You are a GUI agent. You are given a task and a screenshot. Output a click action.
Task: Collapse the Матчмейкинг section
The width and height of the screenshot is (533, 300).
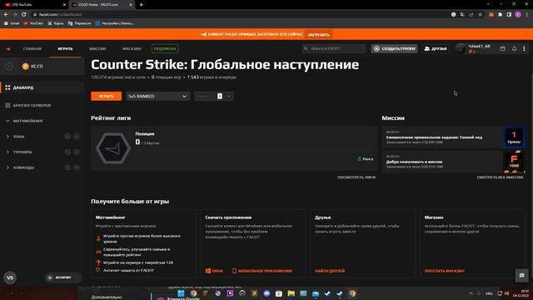(7, 121)
